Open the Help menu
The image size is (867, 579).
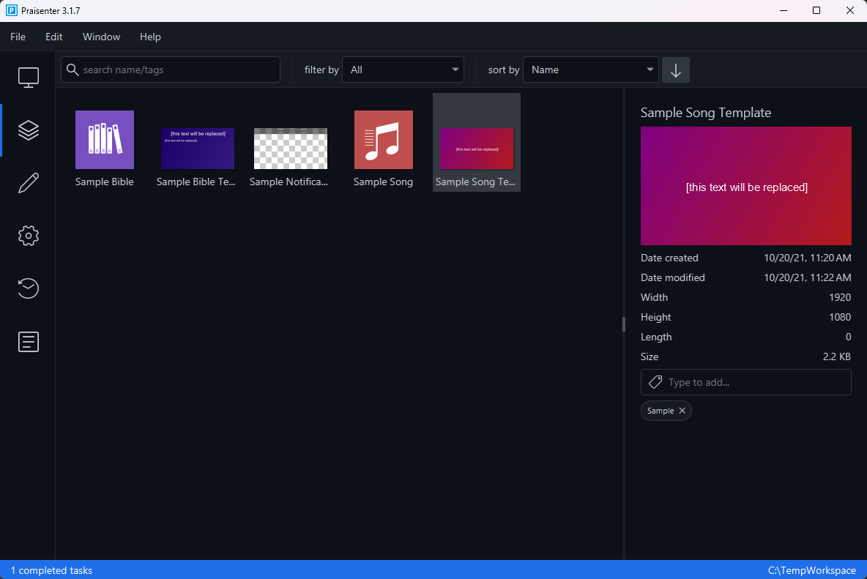[150, 37]
